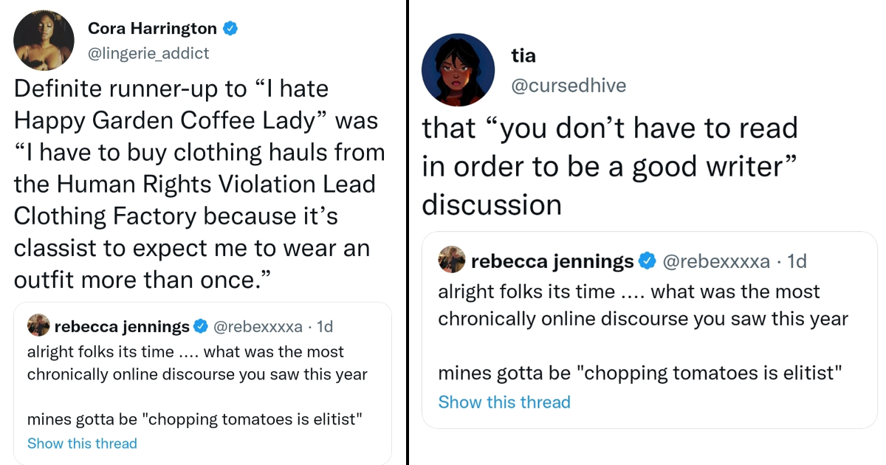Click rebecca jennings' avatar in the left quoted tweet
886x465 pixels.
pos(37,325)
